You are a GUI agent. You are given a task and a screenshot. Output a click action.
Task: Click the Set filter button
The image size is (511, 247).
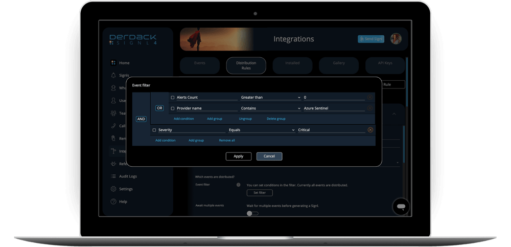[260, 193]
